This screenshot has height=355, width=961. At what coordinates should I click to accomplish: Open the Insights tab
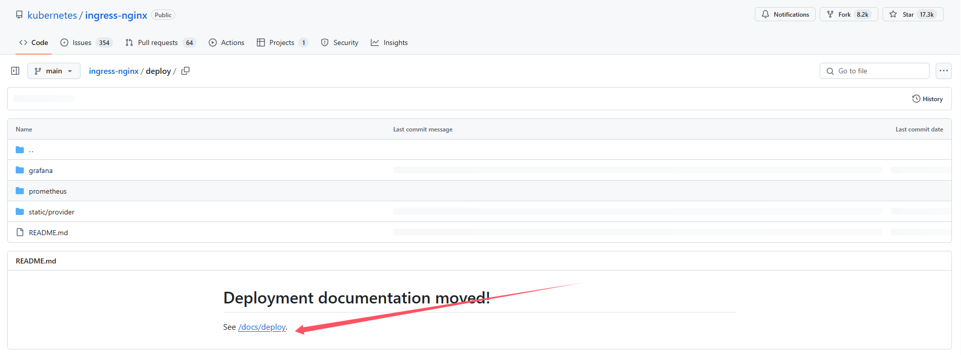click(389, 42)
